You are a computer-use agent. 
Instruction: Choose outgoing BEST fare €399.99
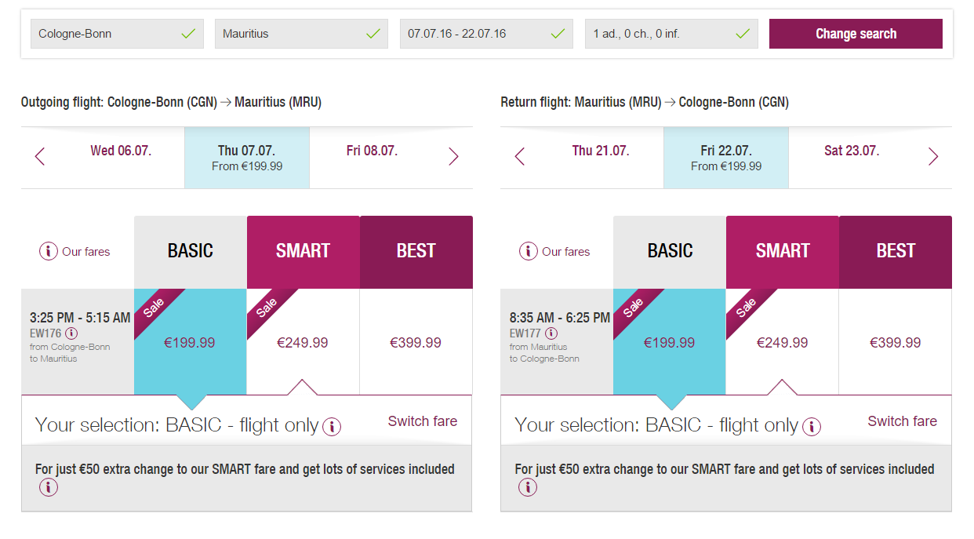[x=416, y=342]
